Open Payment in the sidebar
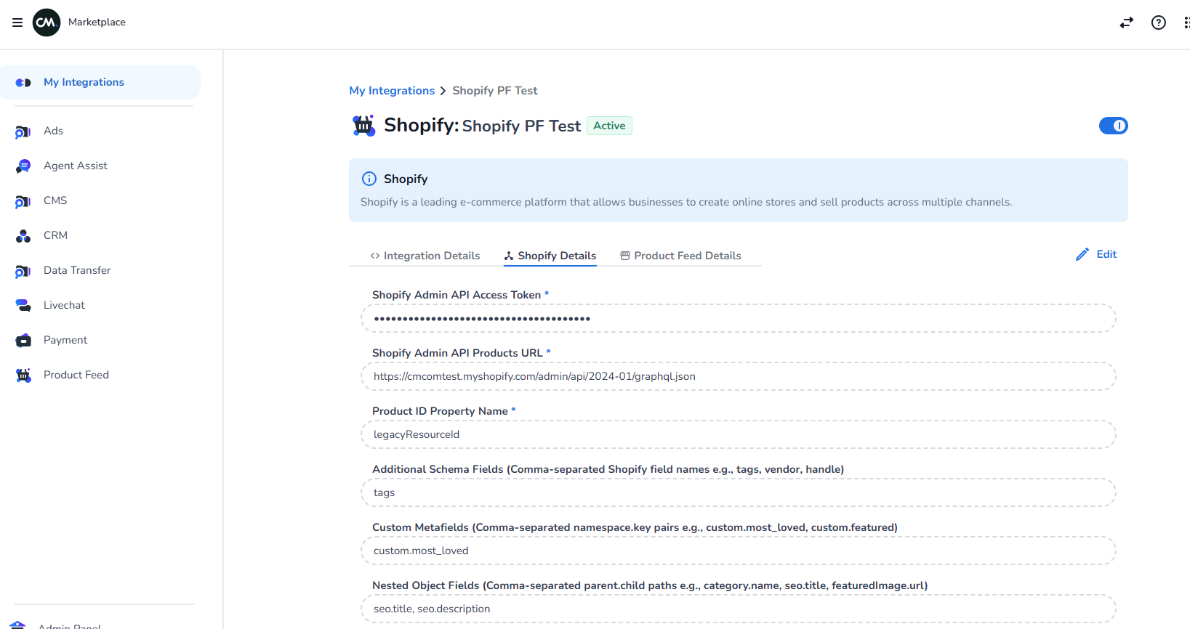The image size is (1190, 629). click(65, 340)
